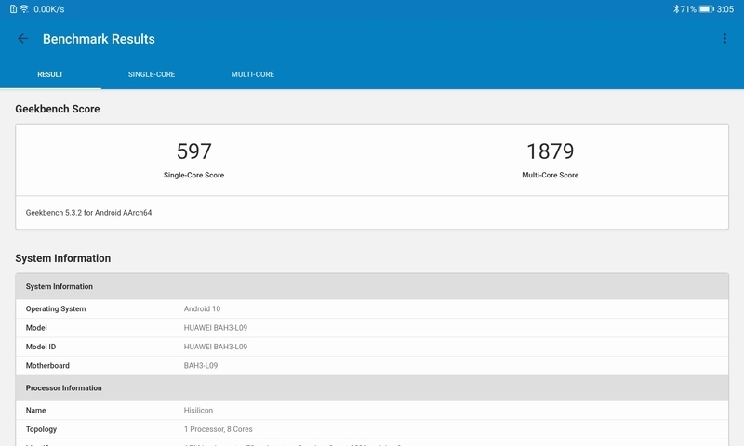Tap the Operating System row label

point(56,309)
